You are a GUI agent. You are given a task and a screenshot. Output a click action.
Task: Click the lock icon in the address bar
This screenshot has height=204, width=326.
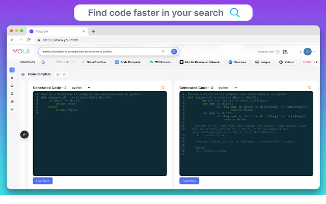pyautogui.click(x=39, y=40)
